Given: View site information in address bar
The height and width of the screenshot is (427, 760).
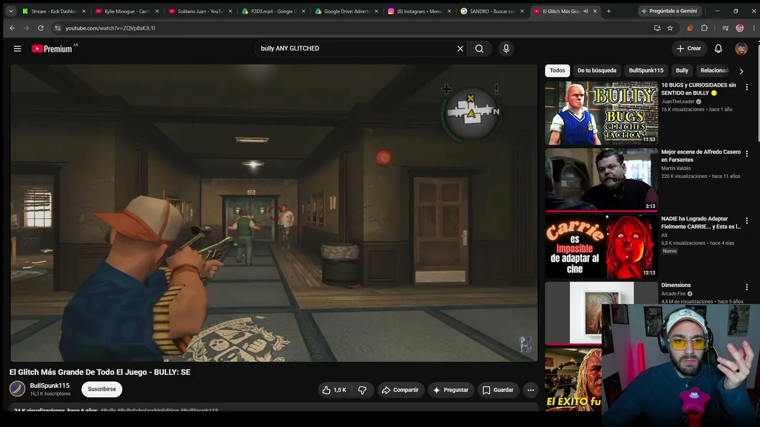Looking at the screenshot, I should (58, 28).
